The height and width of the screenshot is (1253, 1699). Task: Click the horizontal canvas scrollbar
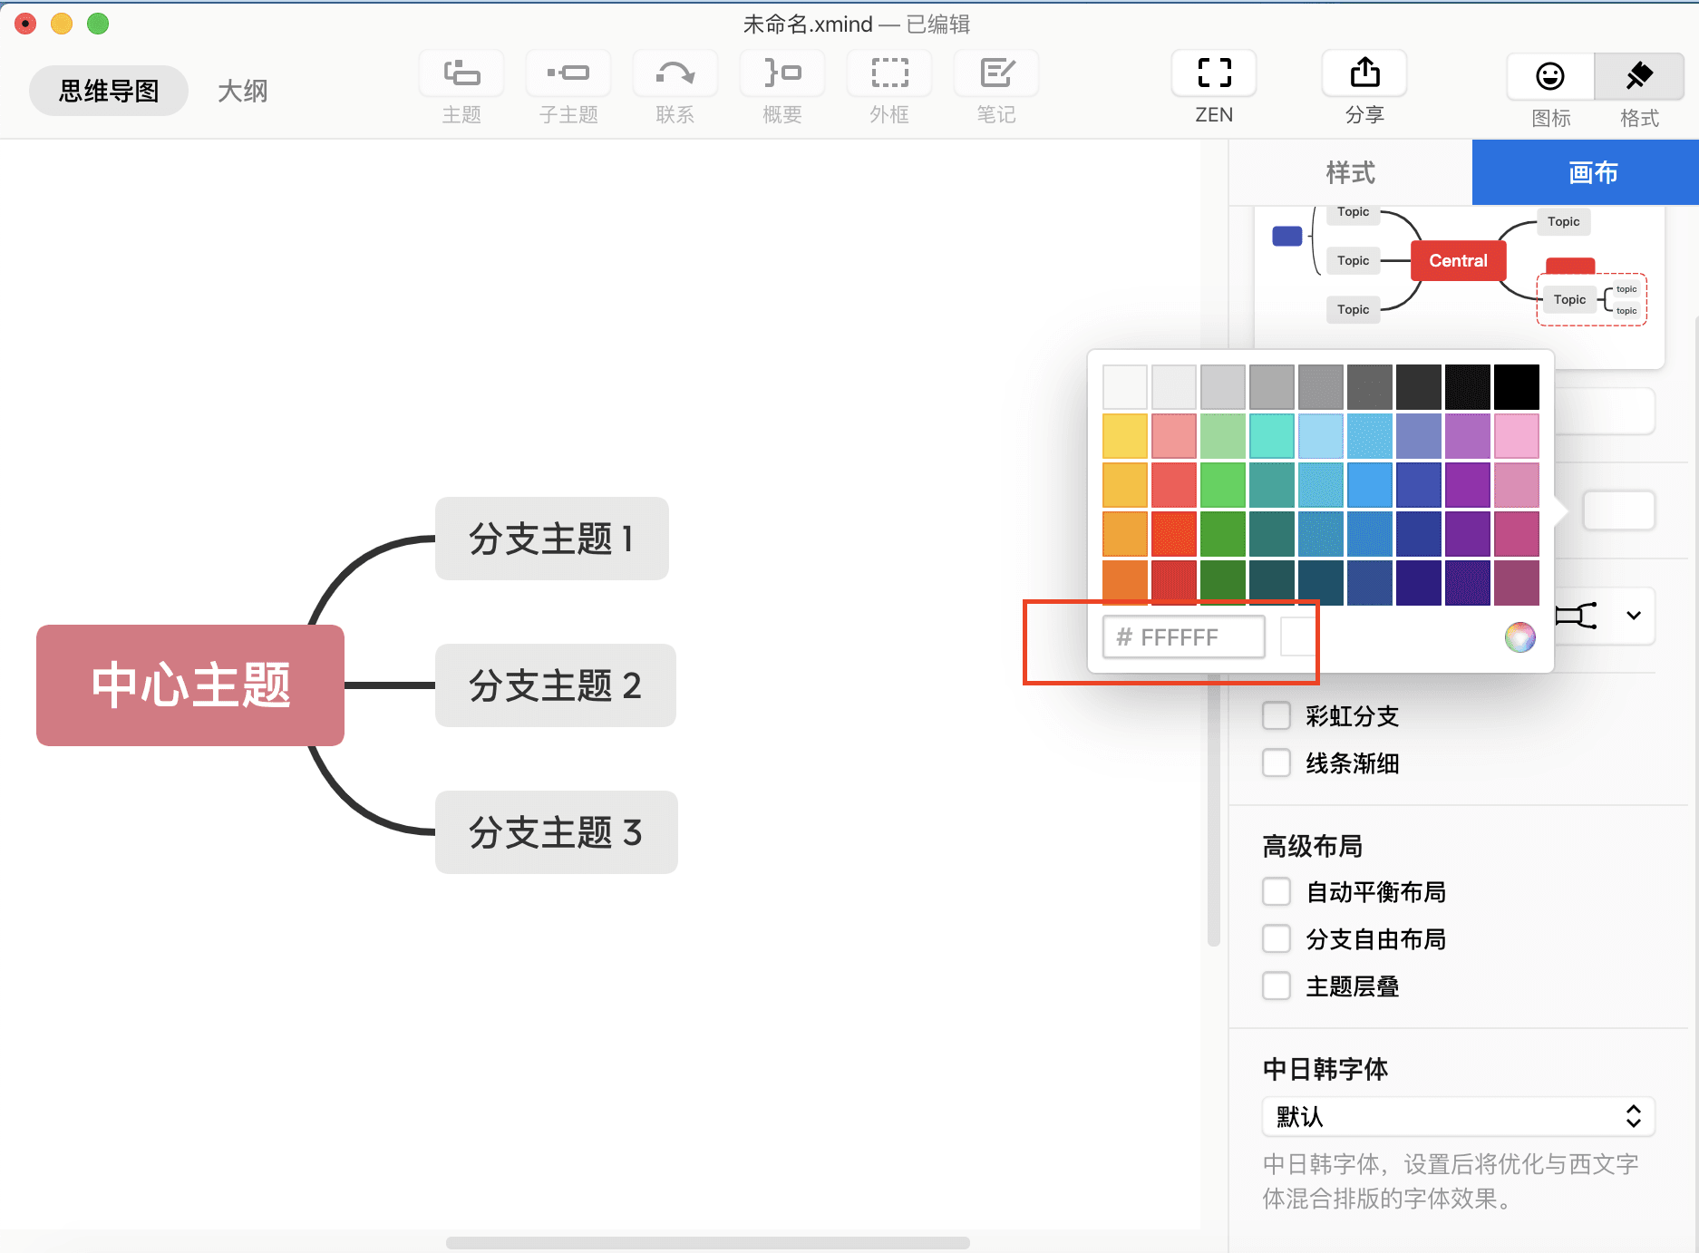pyautogui.click(x=708, y=1242)
